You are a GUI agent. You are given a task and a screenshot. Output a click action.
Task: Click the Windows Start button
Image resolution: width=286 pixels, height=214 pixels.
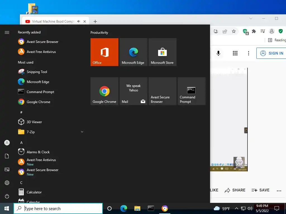[7, 208]
